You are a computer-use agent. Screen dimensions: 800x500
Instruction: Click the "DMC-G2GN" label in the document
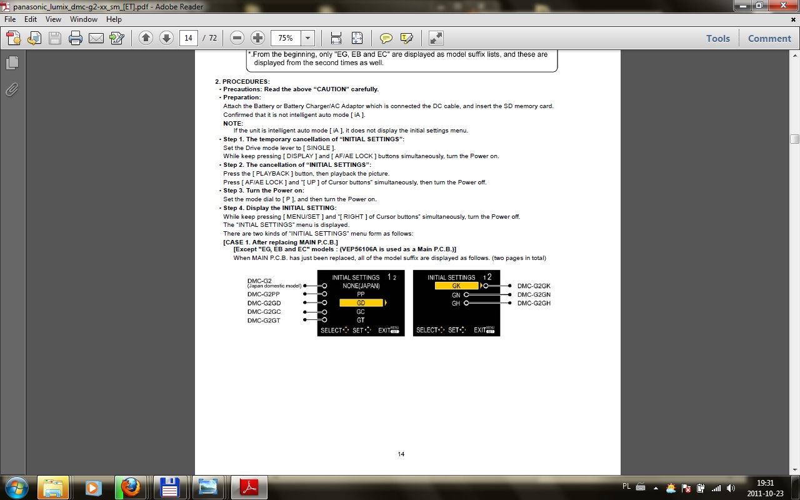click(x=534, y=294)
